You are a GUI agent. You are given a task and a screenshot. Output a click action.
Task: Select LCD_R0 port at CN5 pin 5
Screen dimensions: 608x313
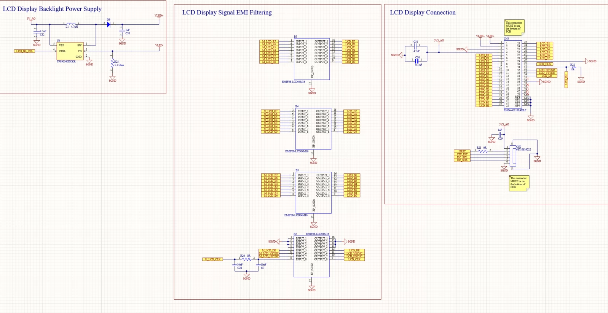tap(484, 56)
